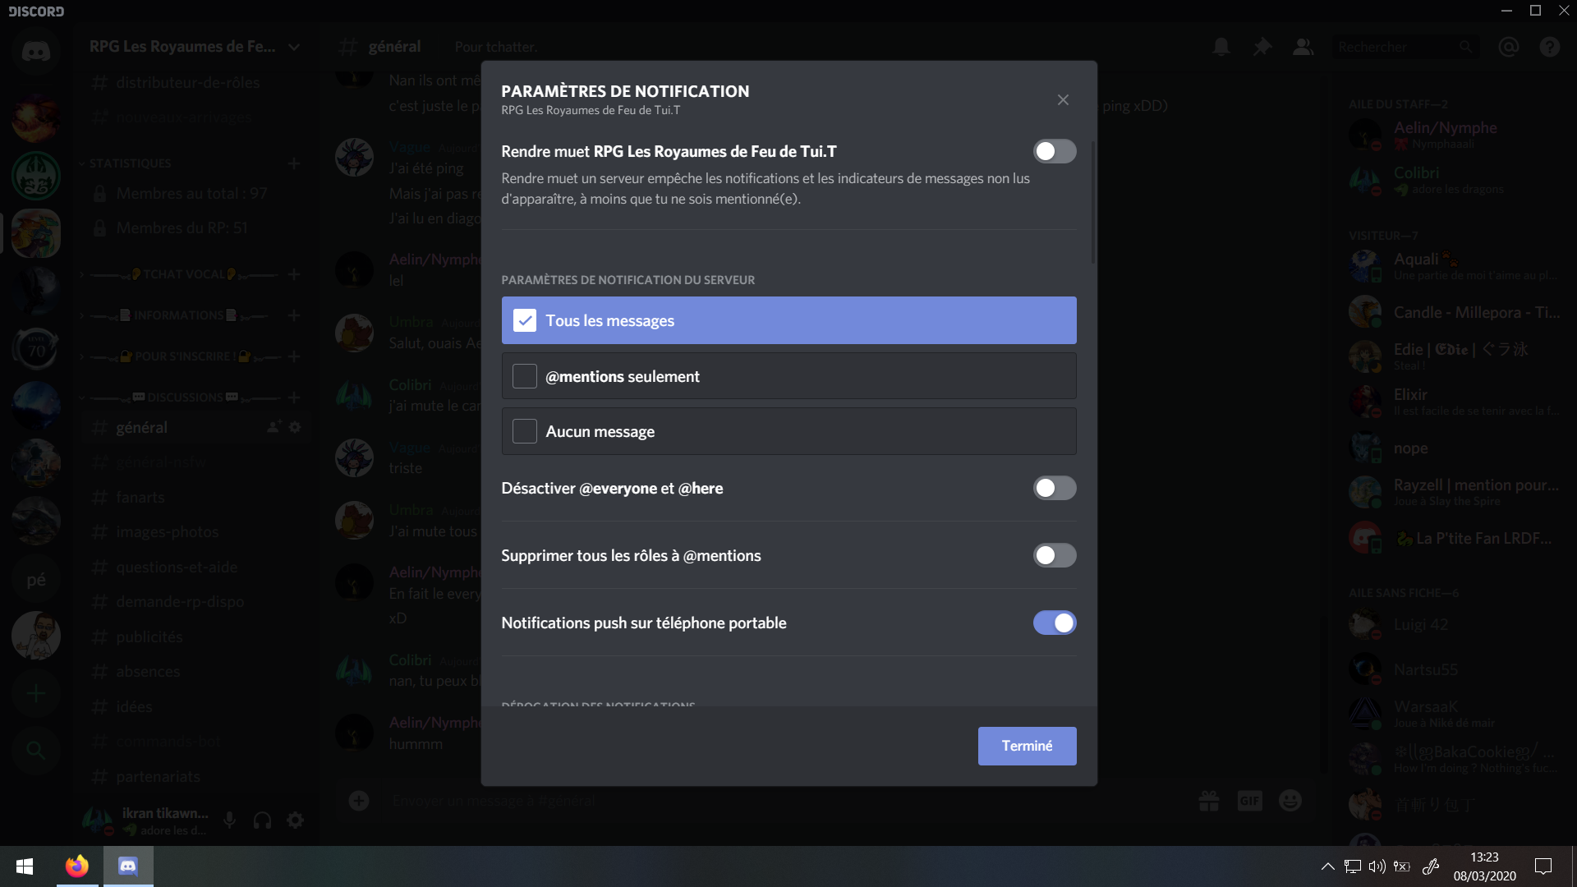The image size is (1577, 887).
Task: Open the mentions inbox icon
Action: (x=1509, y=47)
